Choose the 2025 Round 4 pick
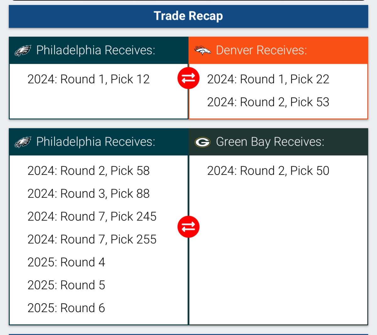This screenshot has width=377, height=335. coord(66,262)
